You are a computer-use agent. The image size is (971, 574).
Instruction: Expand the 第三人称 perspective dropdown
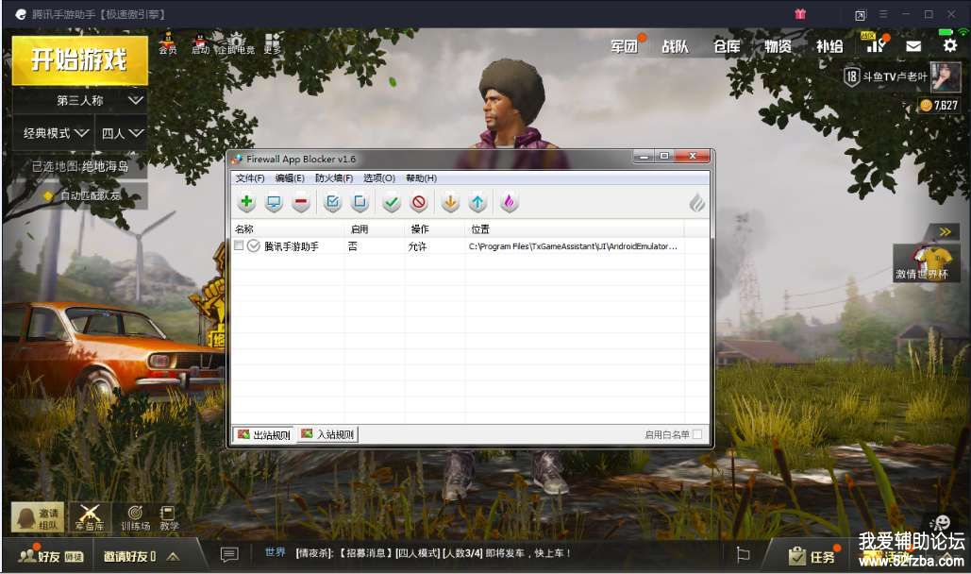[80, 100]
